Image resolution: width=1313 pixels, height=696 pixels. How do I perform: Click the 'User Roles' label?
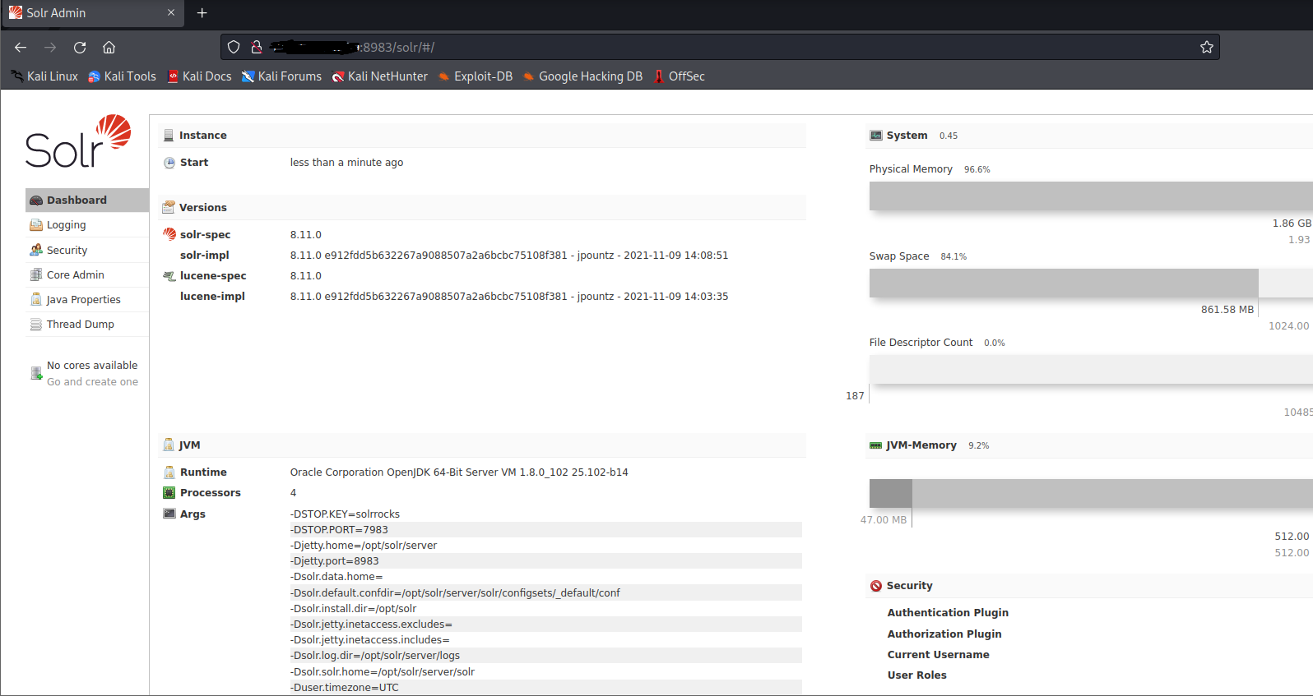point(917,675)
